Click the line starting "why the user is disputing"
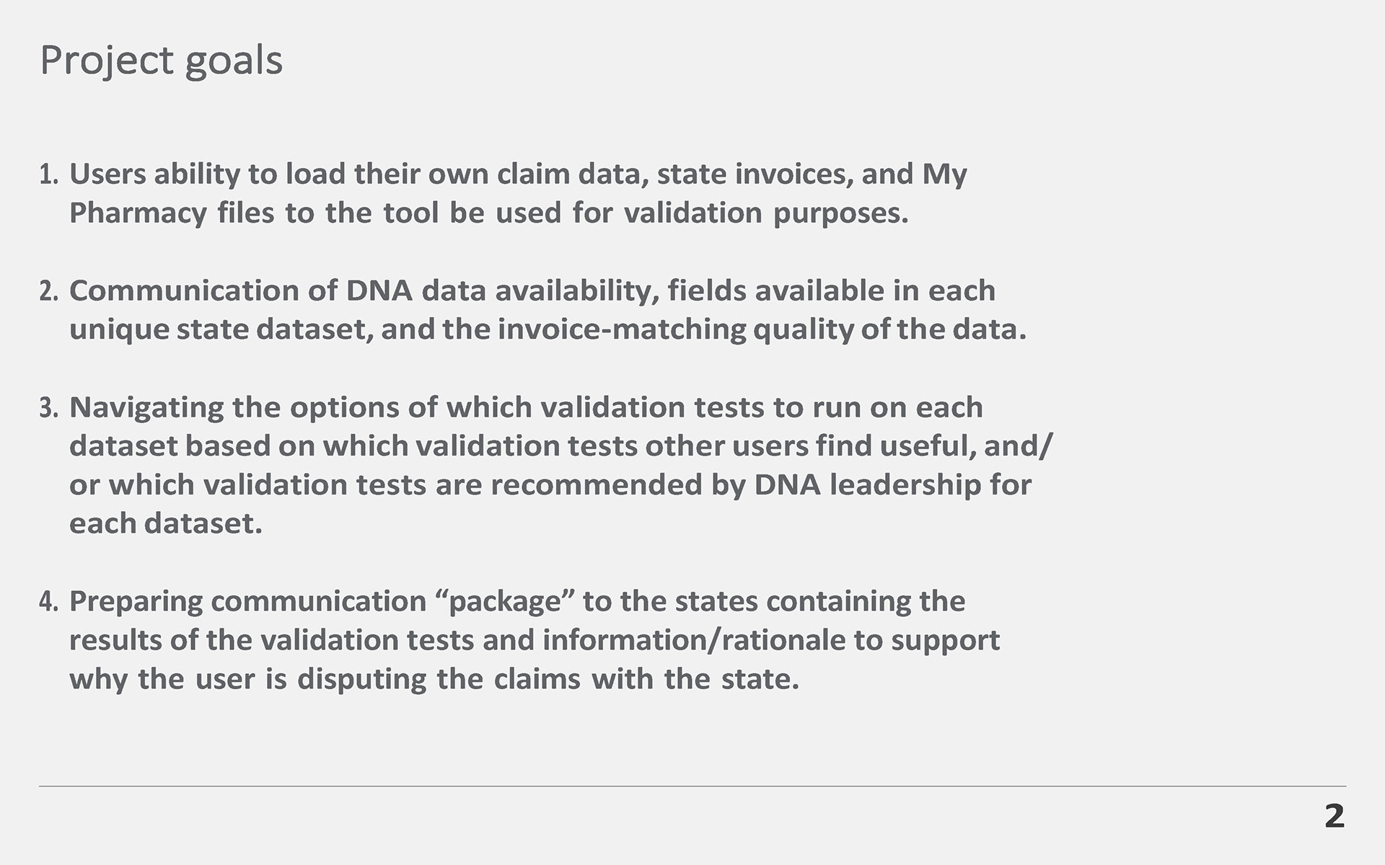 pos(434,680)
